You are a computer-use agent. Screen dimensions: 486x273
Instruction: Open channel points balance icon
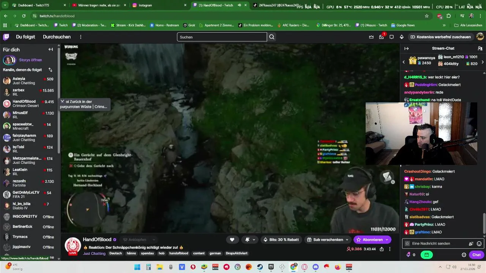click(x=409, y=255)
